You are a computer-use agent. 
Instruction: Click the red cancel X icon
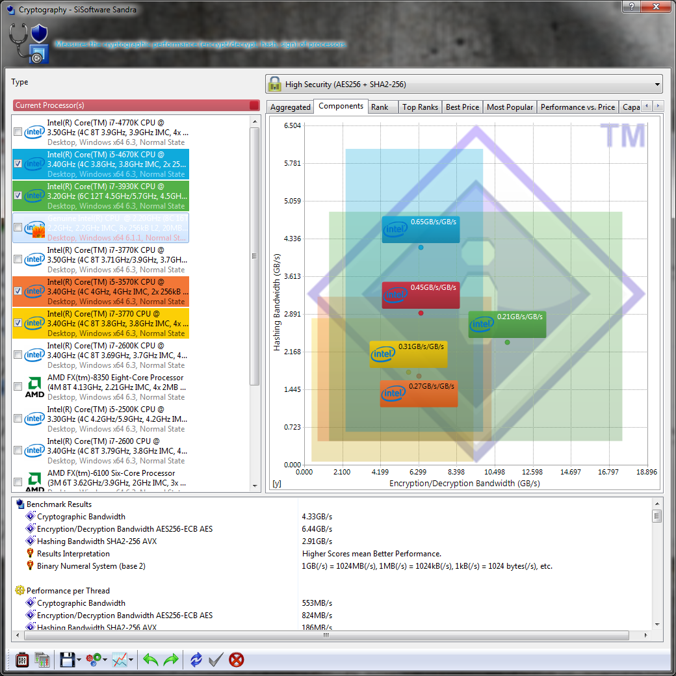click(237, 660)
